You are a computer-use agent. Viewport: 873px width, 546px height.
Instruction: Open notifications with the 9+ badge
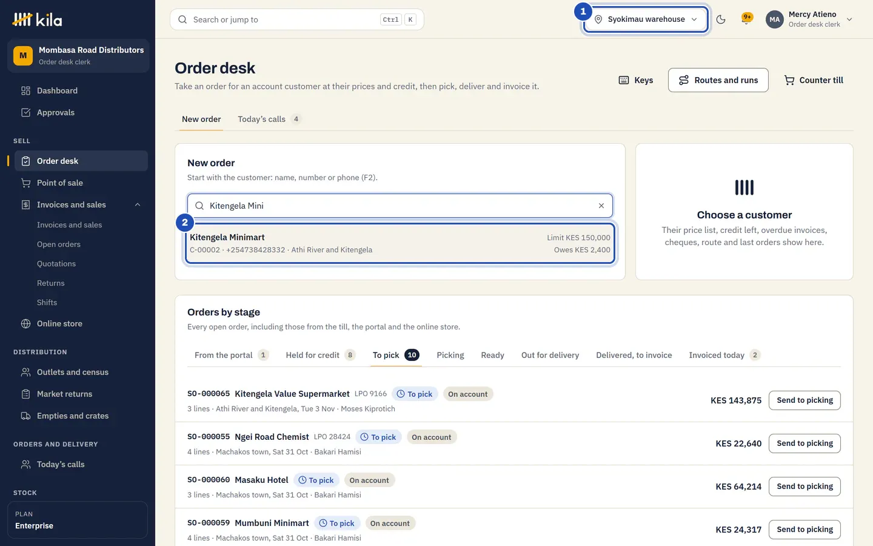click(x=747, y=19)
